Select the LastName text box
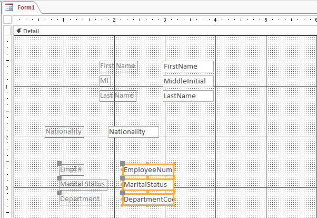 click(x=188, y=96)
